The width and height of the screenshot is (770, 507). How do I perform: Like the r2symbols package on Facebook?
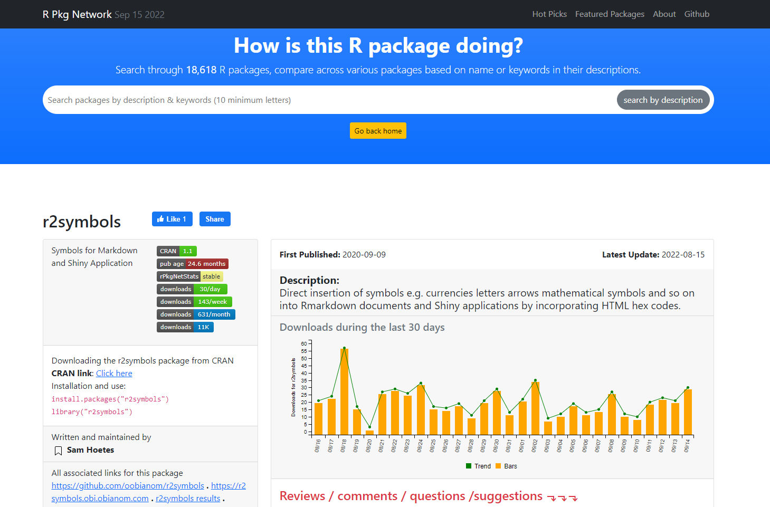coord(172,219)
